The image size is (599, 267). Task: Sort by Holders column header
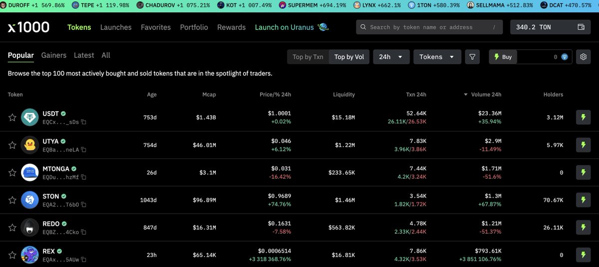(x=553, y=95)
